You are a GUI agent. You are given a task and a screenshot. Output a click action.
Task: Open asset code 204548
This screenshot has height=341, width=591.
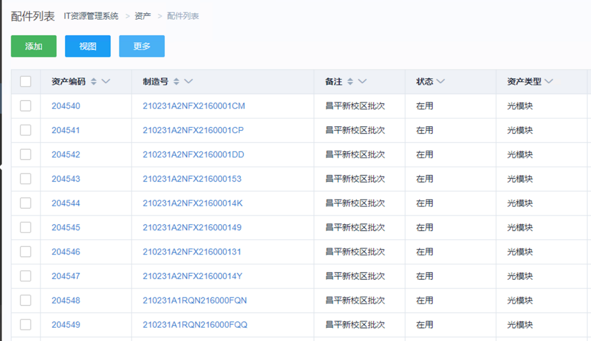click(66, 300)
